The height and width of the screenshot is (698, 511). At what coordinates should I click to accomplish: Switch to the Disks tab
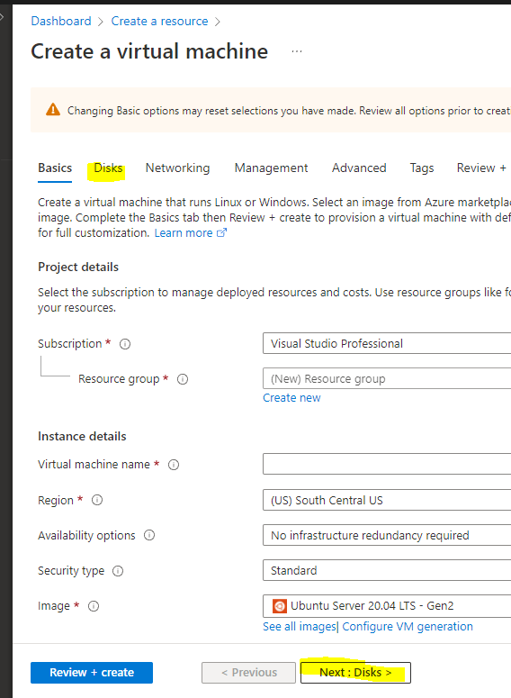pyautogui.click(x=108, y=168)
